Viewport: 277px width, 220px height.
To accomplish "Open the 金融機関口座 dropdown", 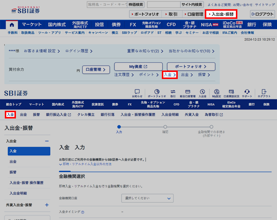I will [147, 198].
